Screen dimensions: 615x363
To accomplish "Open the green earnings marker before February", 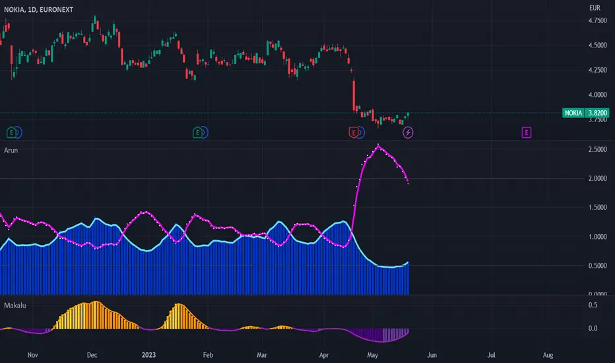I will tap(197, 133).
